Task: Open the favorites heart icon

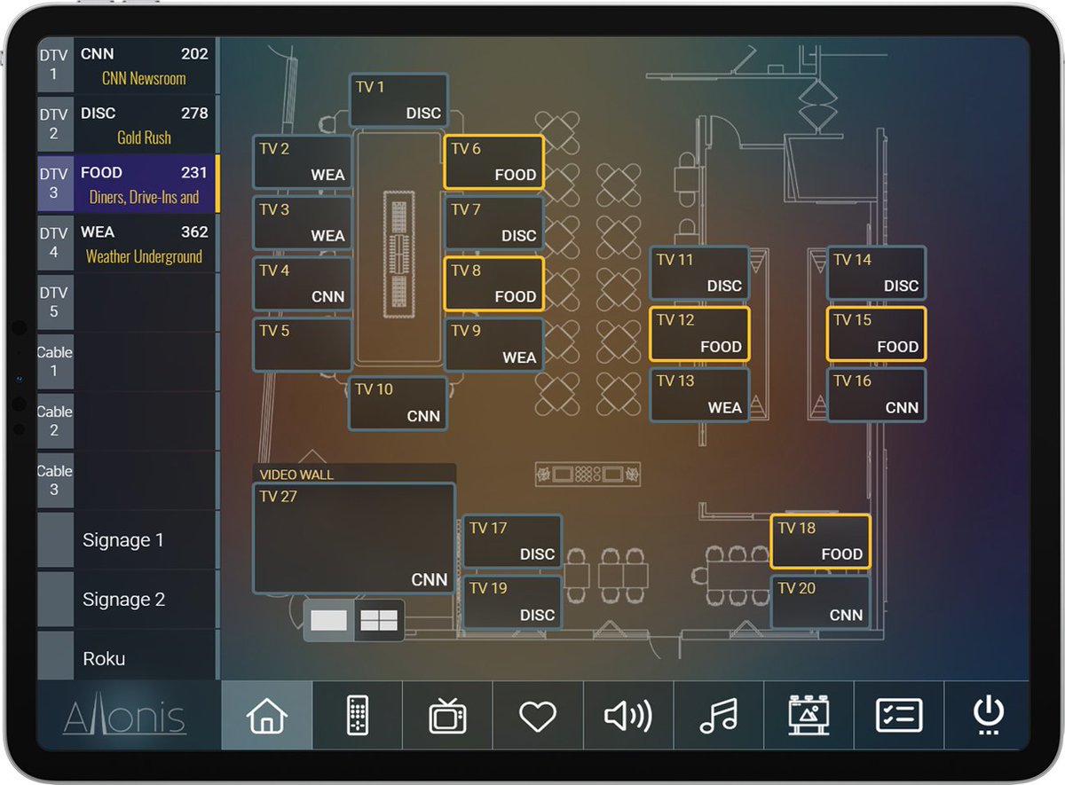Action: (537, 715)
